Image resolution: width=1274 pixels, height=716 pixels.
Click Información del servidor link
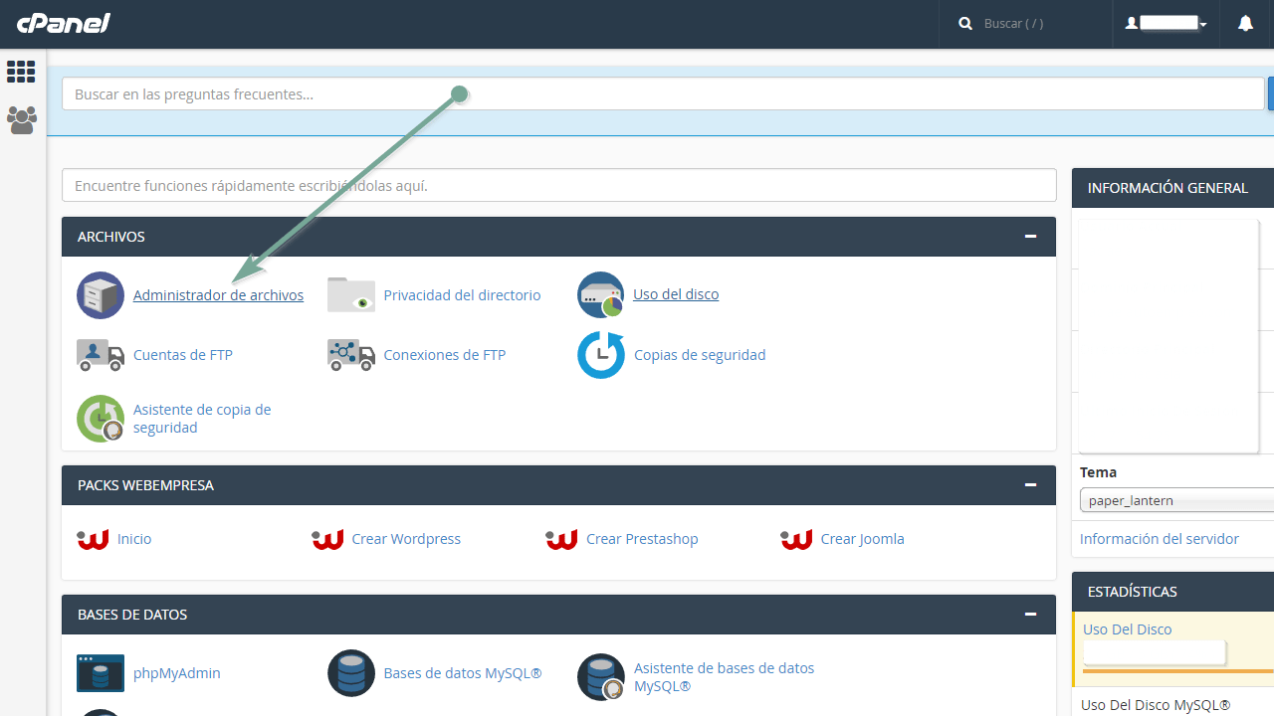[x=1160, y=539]
